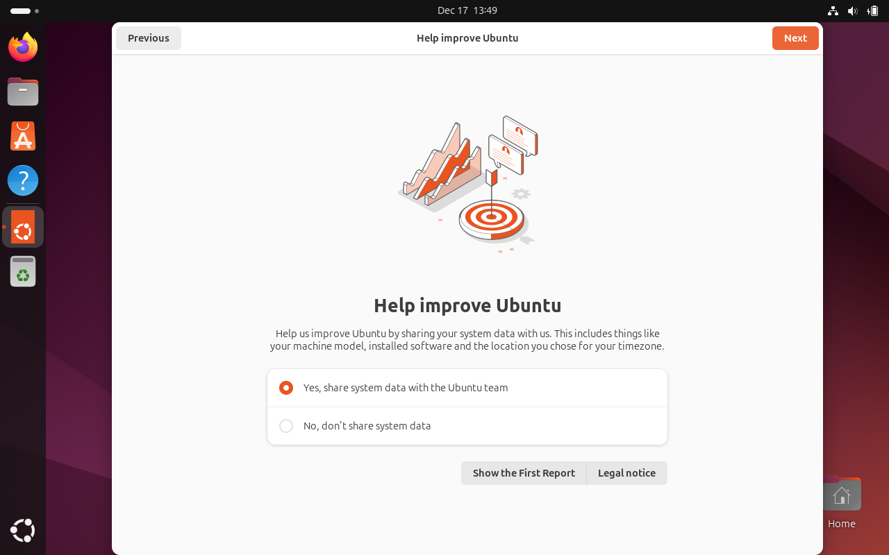Open the Help app in the dock
Screen dimensions: 889x555
click(22, 180)
